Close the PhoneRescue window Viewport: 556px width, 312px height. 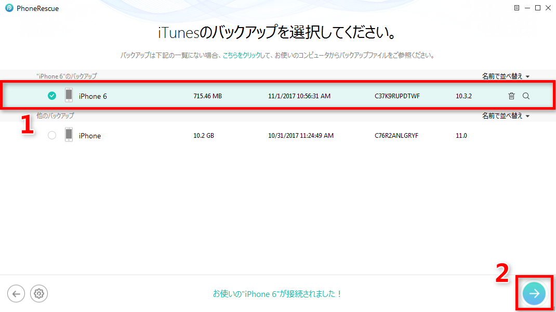tap(548, 8)
